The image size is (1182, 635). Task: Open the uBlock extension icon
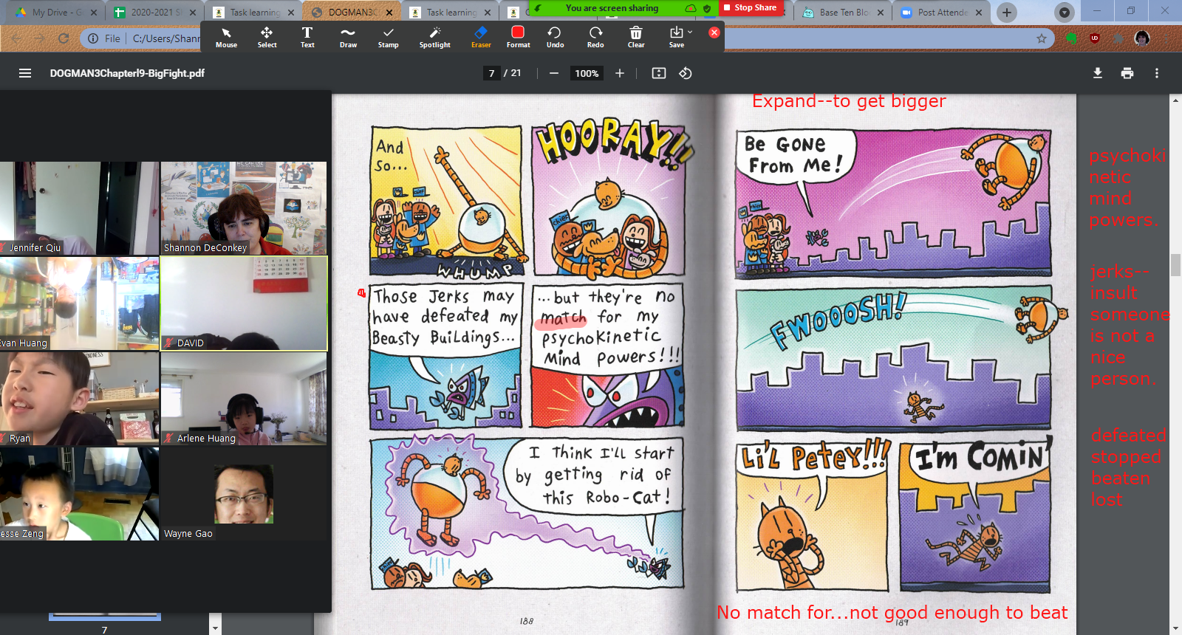[1095, 38]
